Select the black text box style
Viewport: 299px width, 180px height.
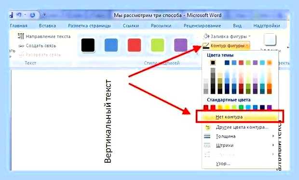(88, 45)
